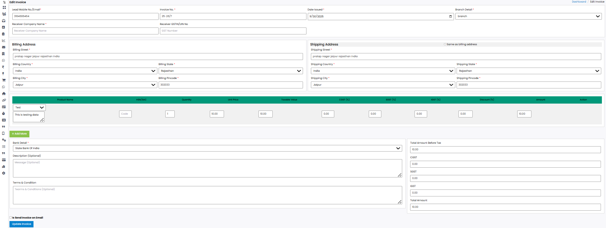
Task: Expand the Branch Detail dropdown
Action: tap(528, 16)
